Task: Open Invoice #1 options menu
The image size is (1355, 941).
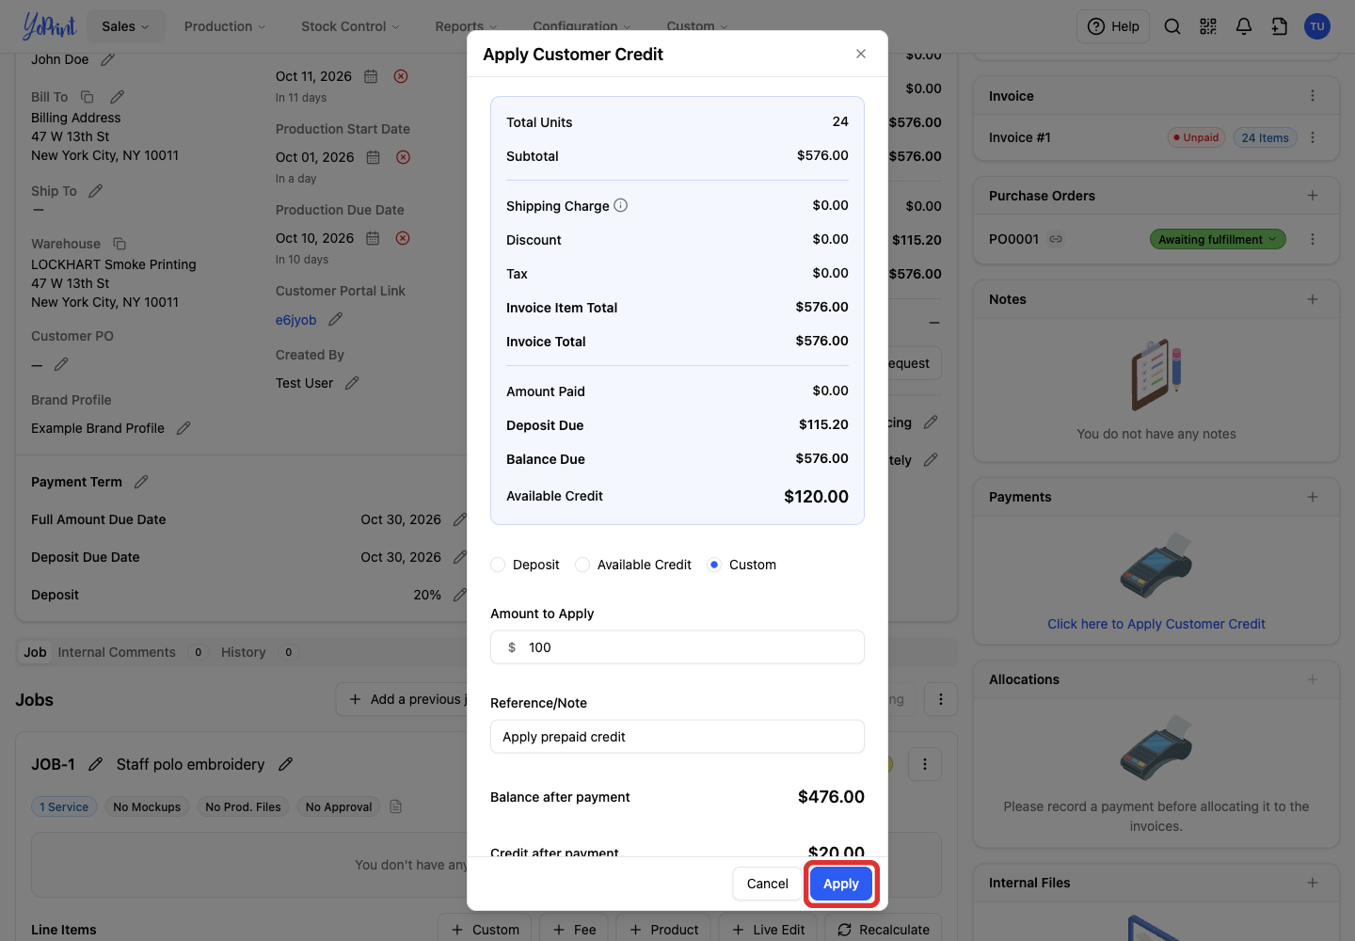Action: (x=1313, y=137)
